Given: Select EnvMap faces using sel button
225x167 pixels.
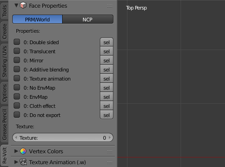Looking at the screenshot, I should [107, 97].
